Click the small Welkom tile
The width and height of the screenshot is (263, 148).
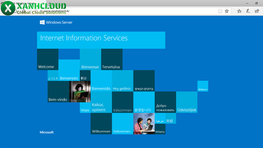pyautogui.click(x=203, y=86)
